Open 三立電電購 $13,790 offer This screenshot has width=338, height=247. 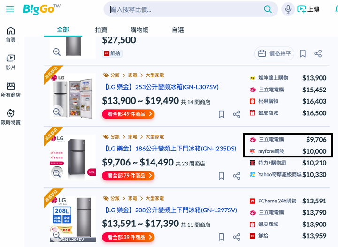click(288, 213)
